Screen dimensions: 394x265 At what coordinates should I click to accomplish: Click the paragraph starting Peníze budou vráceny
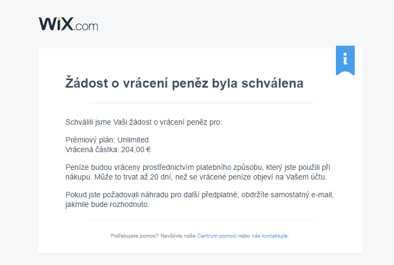[x=198, y=172]
